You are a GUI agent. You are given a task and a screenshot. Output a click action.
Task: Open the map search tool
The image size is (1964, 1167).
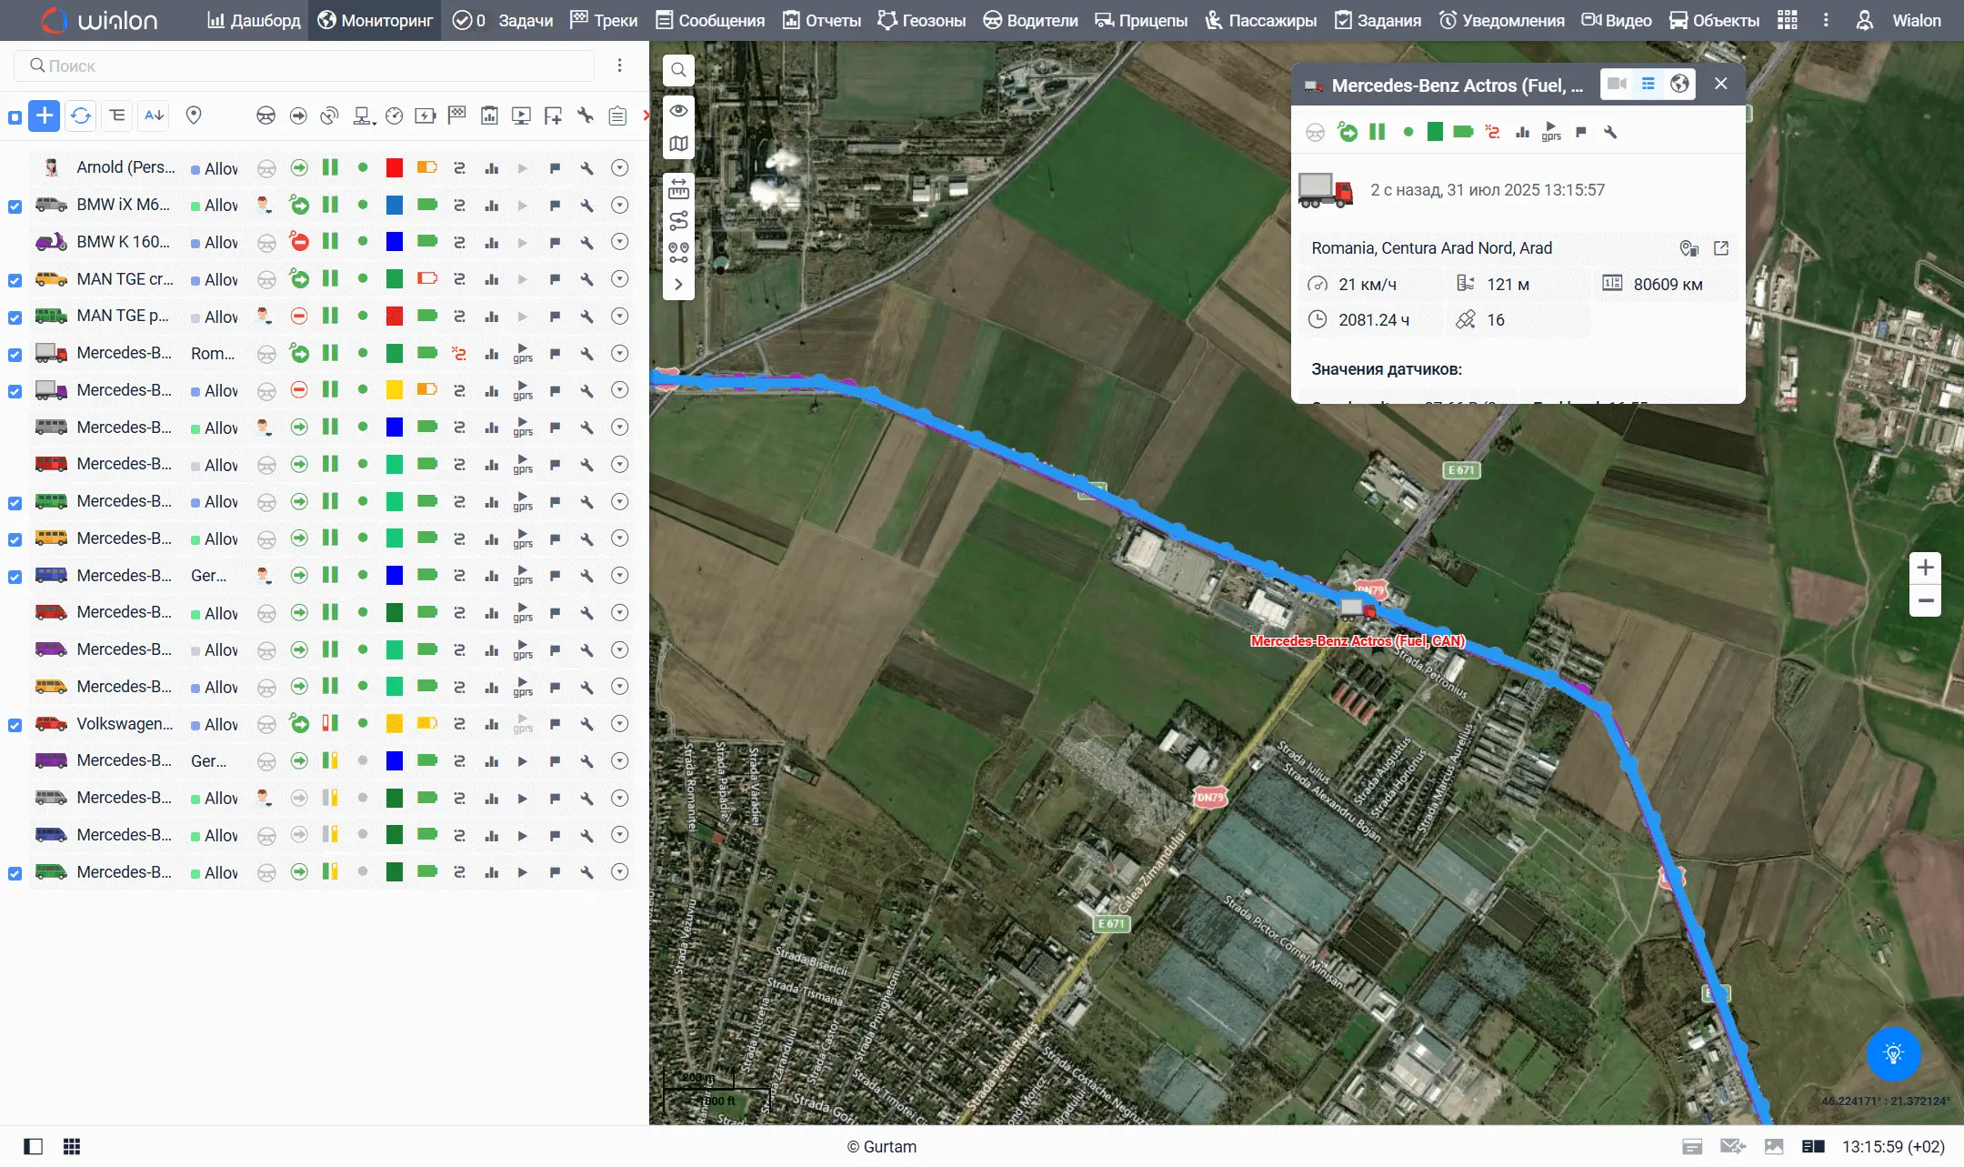678,70
